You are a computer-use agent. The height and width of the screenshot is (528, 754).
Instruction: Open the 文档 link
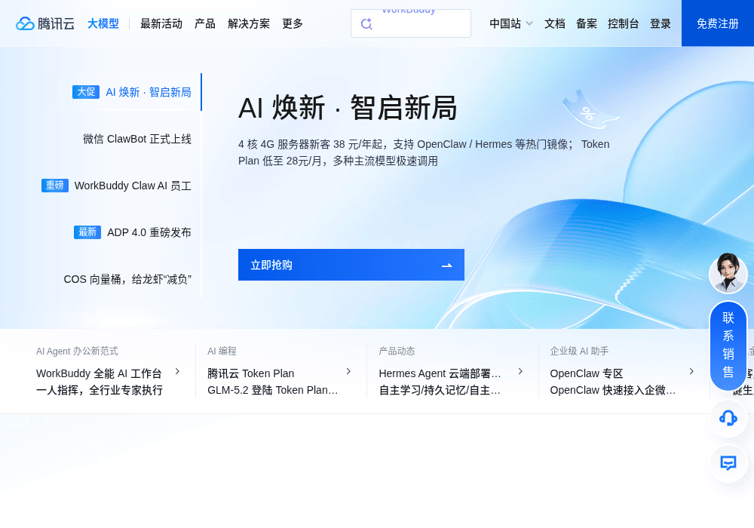coord(554,23)
